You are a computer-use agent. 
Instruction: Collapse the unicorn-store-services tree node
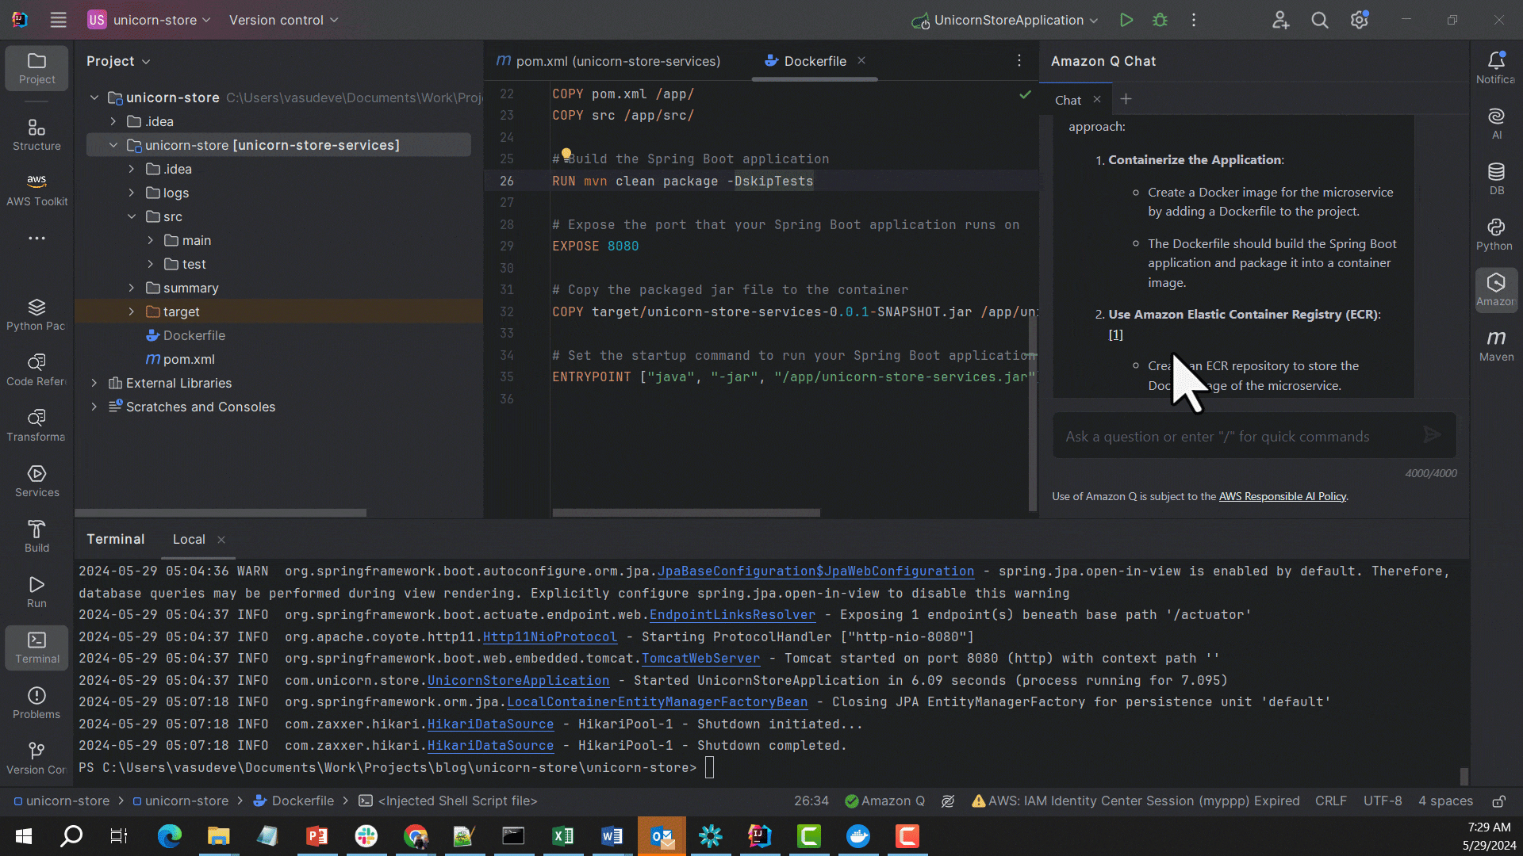click(113, 145)
